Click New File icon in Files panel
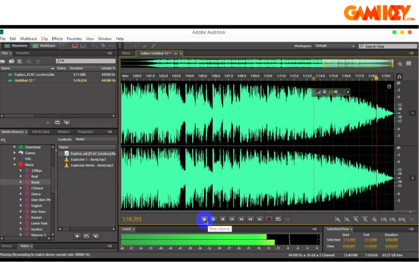419x262 pixels. coord(20,61)
